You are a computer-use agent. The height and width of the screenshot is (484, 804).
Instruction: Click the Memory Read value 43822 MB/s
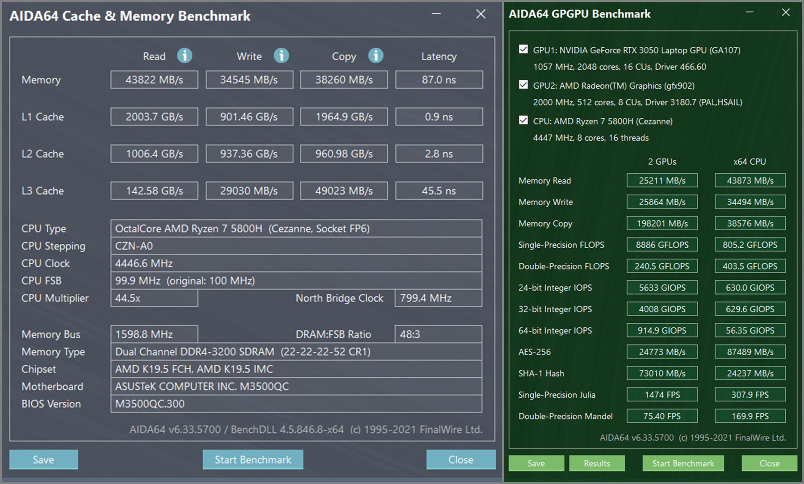click(154, 80)
